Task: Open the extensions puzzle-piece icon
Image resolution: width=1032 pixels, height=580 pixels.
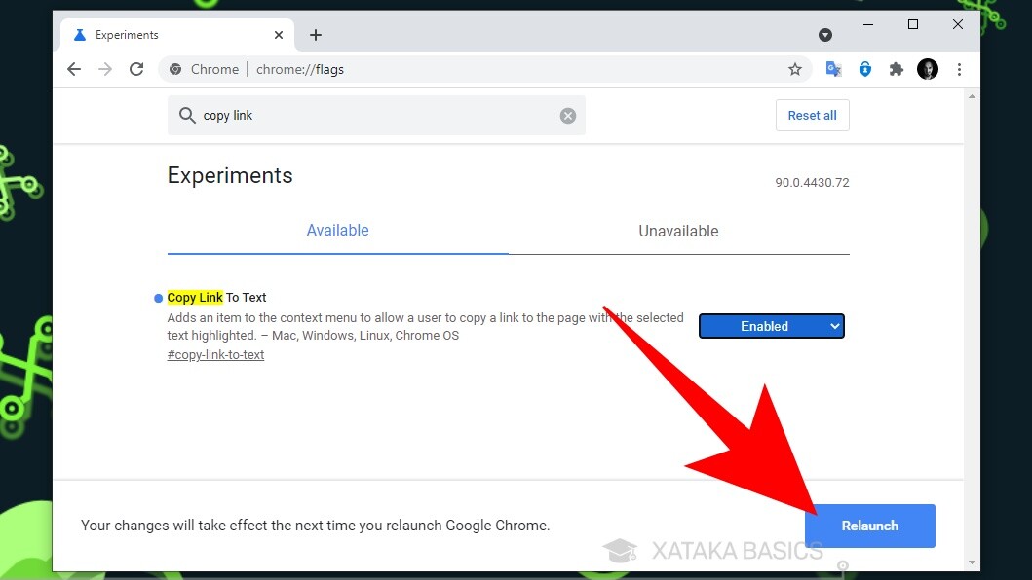Action: coord(896,69)
